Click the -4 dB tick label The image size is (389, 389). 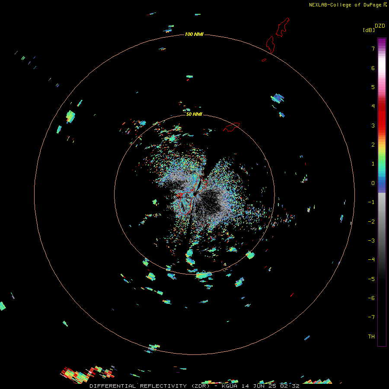click(371, 260)
